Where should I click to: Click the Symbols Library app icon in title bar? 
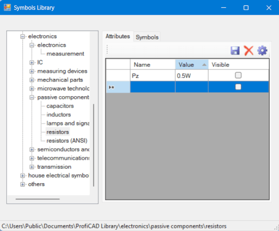(7, 8)
